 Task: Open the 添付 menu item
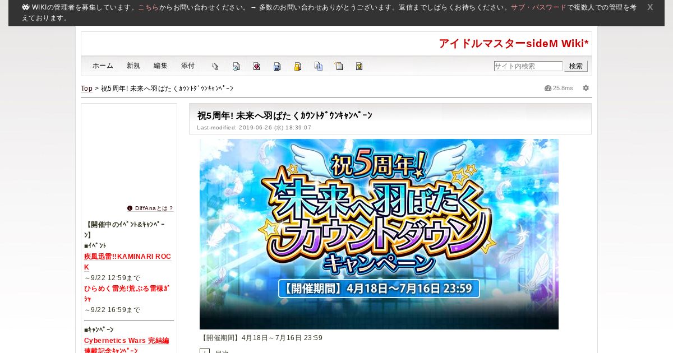(188, 66)
